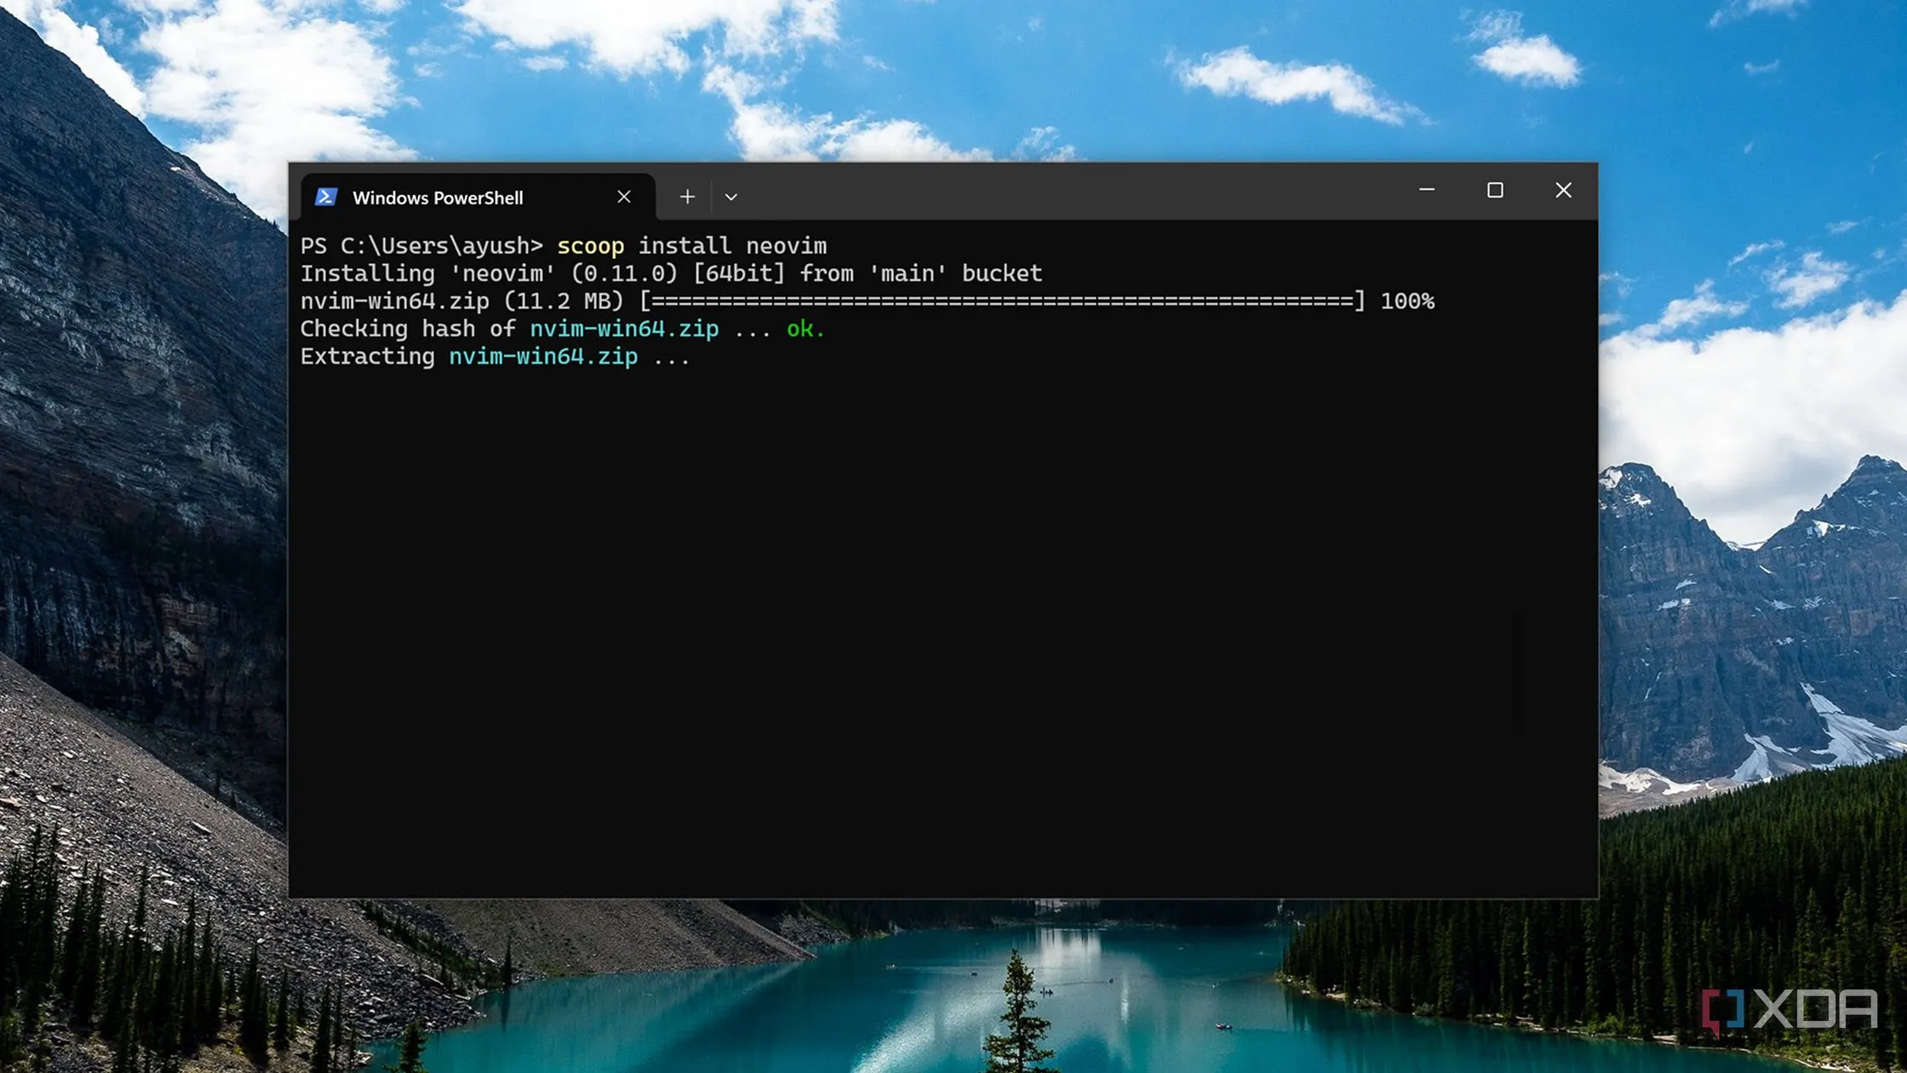Close the Windows PowerShell tab
Screen dimensions: 1907x1073
point(624,198)
